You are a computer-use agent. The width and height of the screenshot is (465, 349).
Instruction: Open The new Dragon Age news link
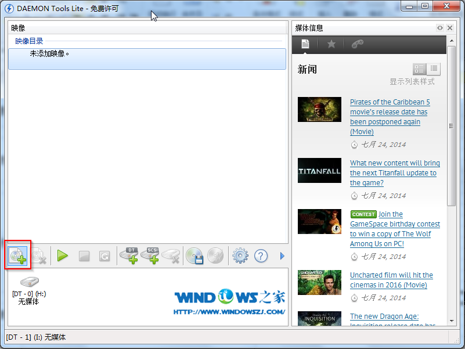pyautogui.click(x=392, y=321)
